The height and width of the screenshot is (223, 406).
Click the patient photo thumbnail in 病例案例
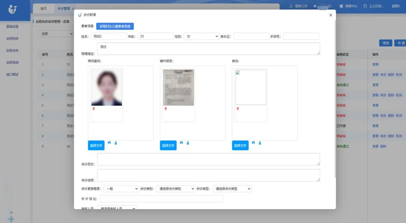pyautogui.click(x=107, y=87)
